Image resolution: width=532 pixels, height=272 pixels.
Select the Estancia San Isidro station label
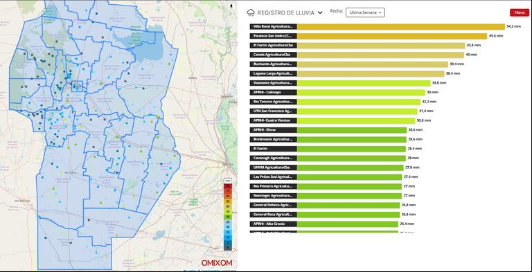click(274, 36)
